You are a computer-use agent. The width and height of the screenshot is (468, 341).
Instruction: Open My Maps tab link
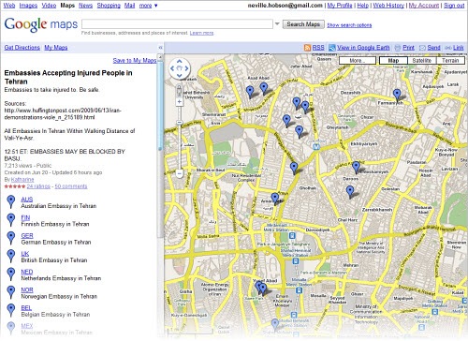[x=56, y=48]
